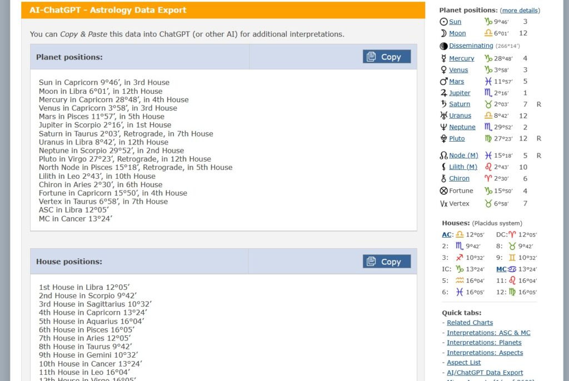Image resolution: width=569 pixels, height=381 pixels.
Task: Open the Lilith (M) link
Action: 463,167
